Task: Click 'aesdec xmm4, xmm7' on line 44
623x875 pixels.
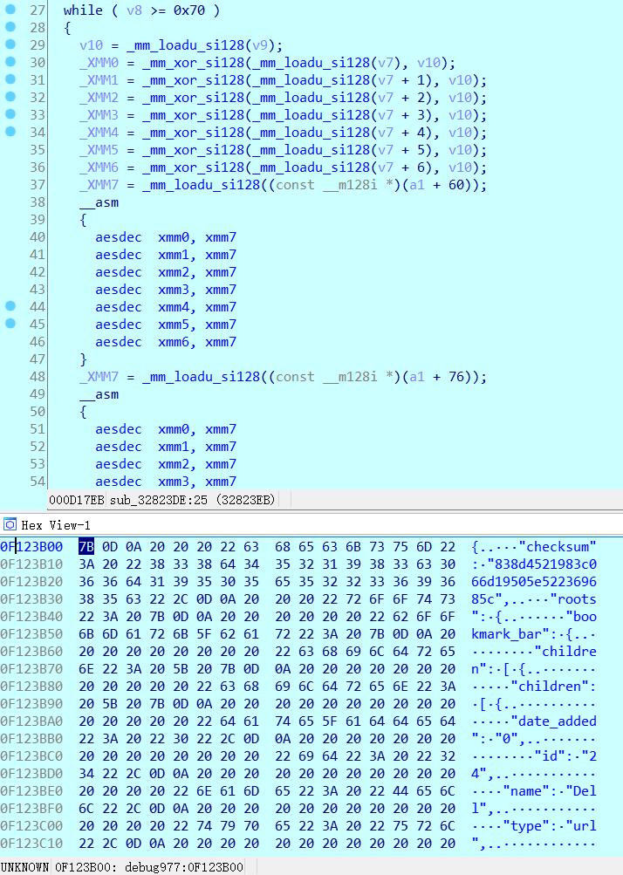Action: [x=166, y=307]
